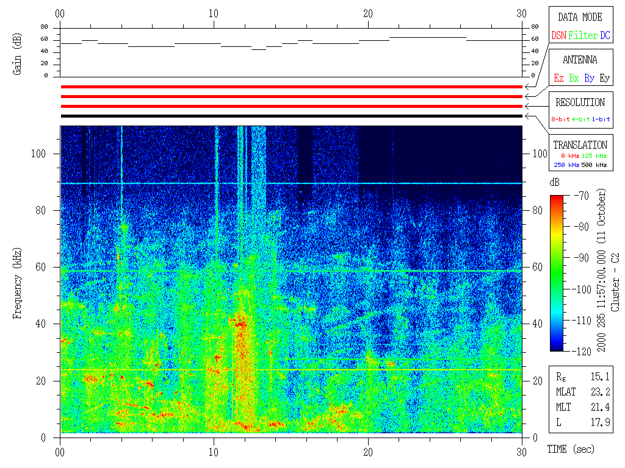
Task: Click the black Ey antenna label
Action: tap(604, 79)
